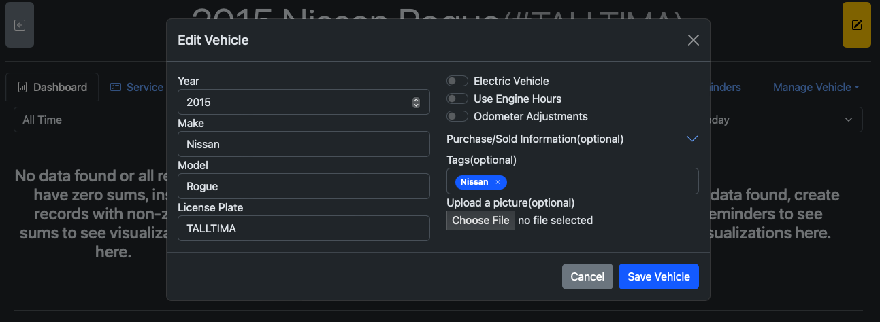The image size is (880, 322).
Task: Toggle the Electric Vehicle switch
Action: click(457, 81)
